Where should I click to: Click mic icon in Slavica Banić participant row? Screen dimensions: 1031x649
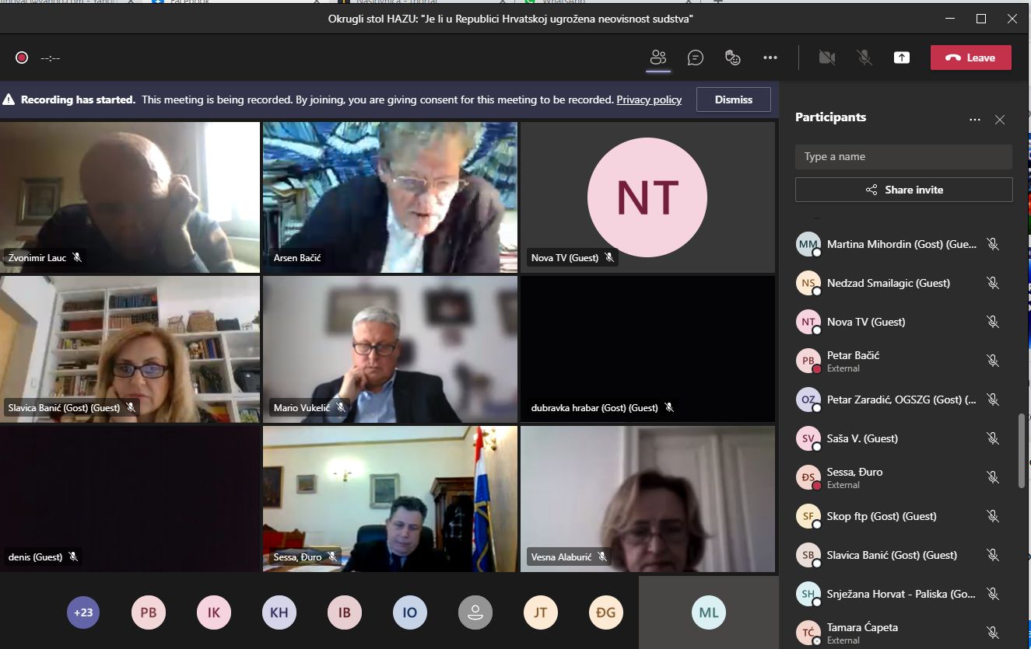click(x=993, y=555)
